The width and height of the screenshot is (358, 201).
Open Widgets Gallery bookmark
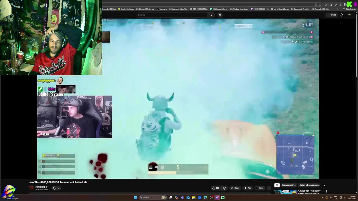point(219,9)
